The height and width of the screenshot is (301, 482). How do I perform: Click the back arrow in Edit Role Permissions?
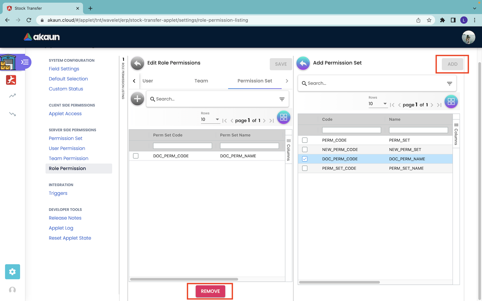pos(137,63)
